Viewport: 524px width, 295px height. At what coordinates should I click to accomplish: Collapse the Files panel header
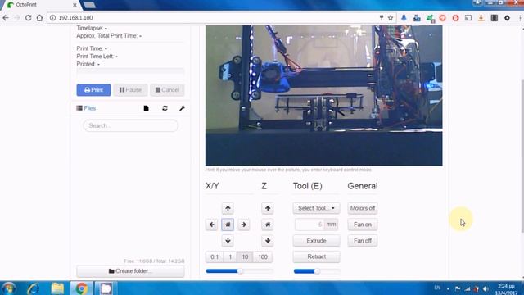[86, 108]
